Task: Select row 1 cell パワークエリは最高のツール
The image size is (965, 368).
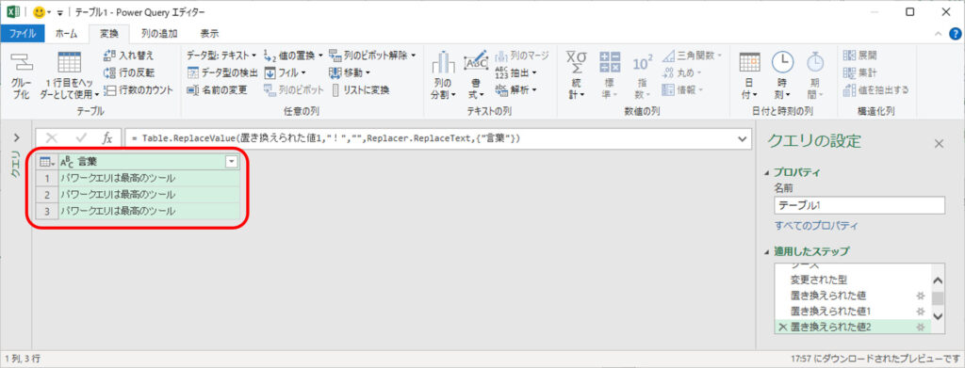Action: [x=148, y=178]
